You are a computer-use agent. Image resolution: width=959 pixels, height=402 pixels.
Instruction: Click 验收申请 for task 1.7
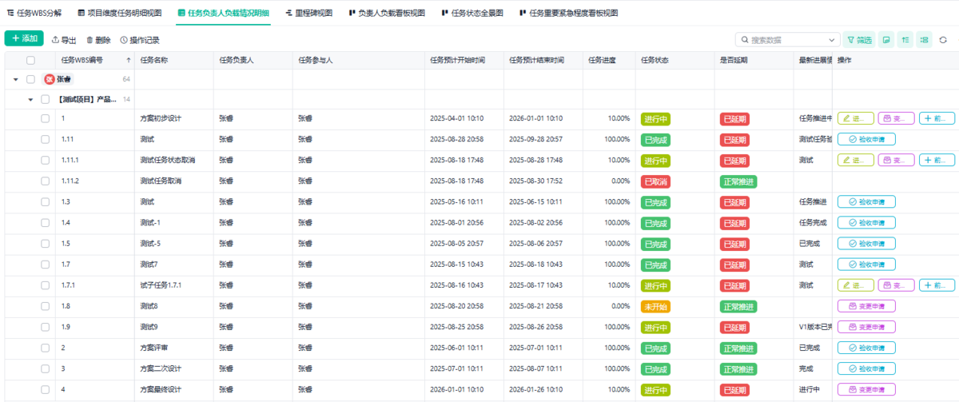click(866, 264)
